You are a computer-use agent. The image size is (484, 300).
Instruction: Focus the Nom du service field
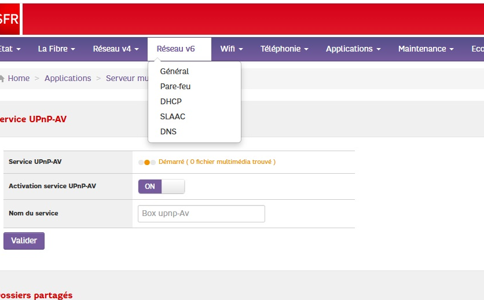coord(201,214)
